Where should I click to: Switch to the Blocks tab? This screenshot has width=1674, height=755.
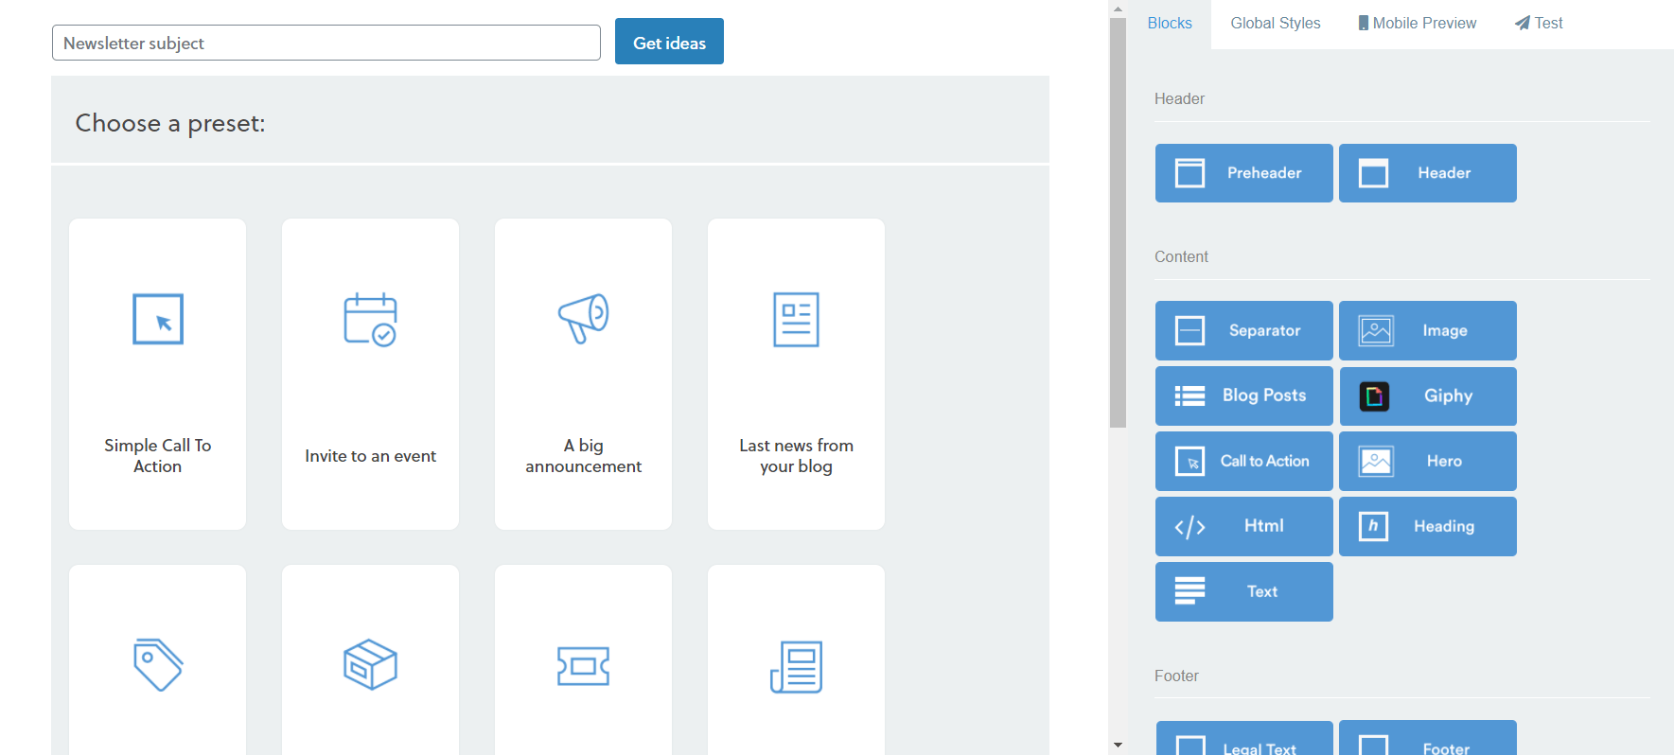pos(1170,24)
